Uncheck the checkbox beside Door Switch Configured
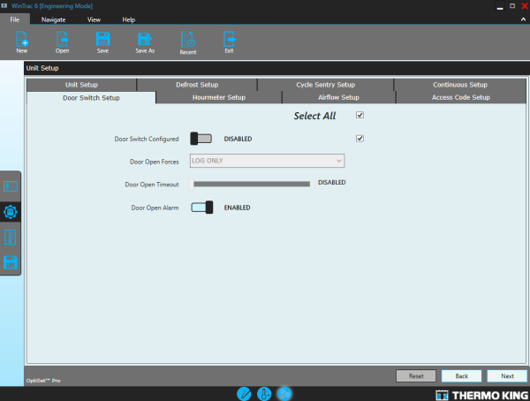Viewport: 530px width, 401px height. [360, 139]
